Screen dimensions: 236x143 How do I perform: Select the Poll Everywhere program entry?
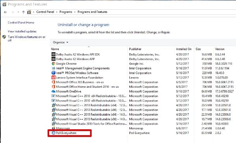66,133
